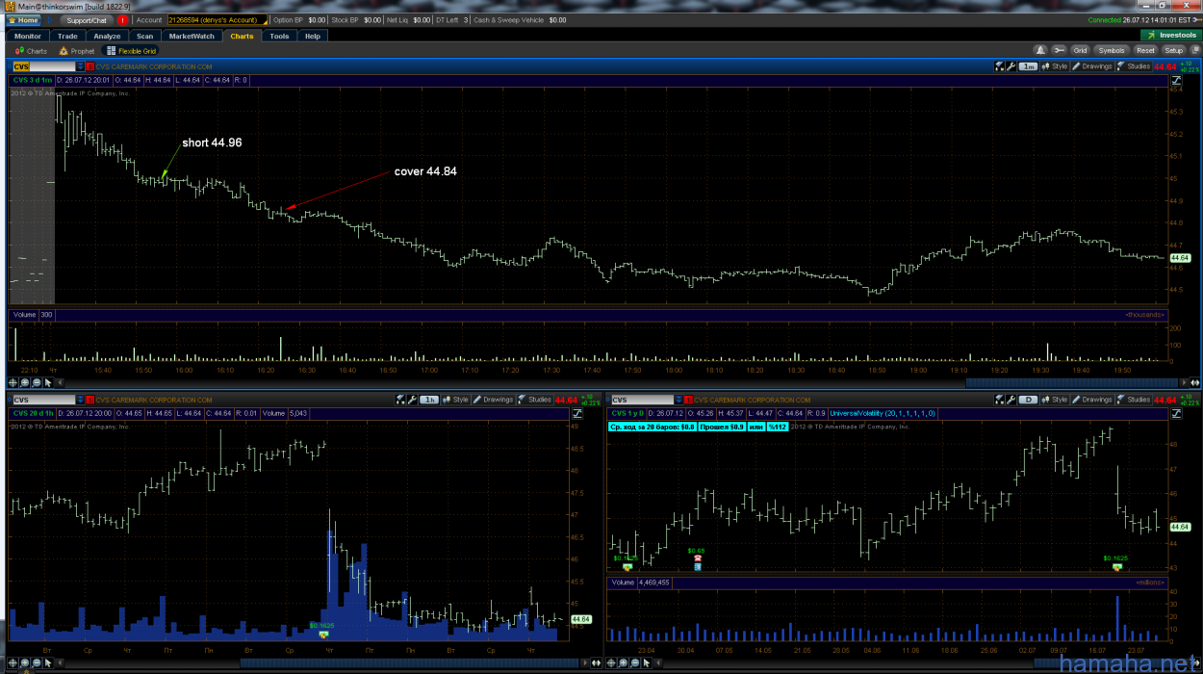Click the crosshair icon under the 1m chart

tap(13, 382)
